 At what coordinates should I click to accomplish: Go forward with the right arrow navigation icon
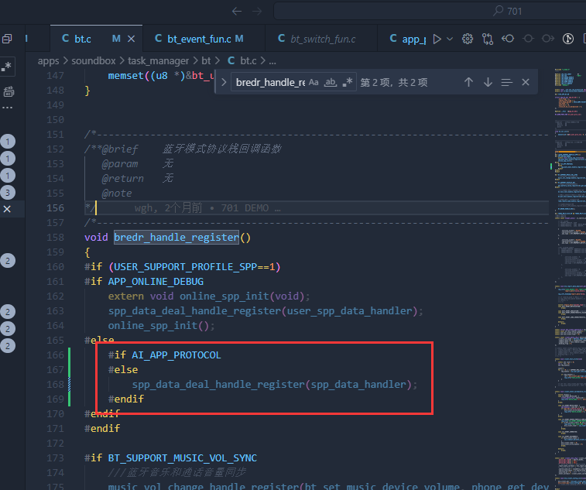[x=257, y=11]
